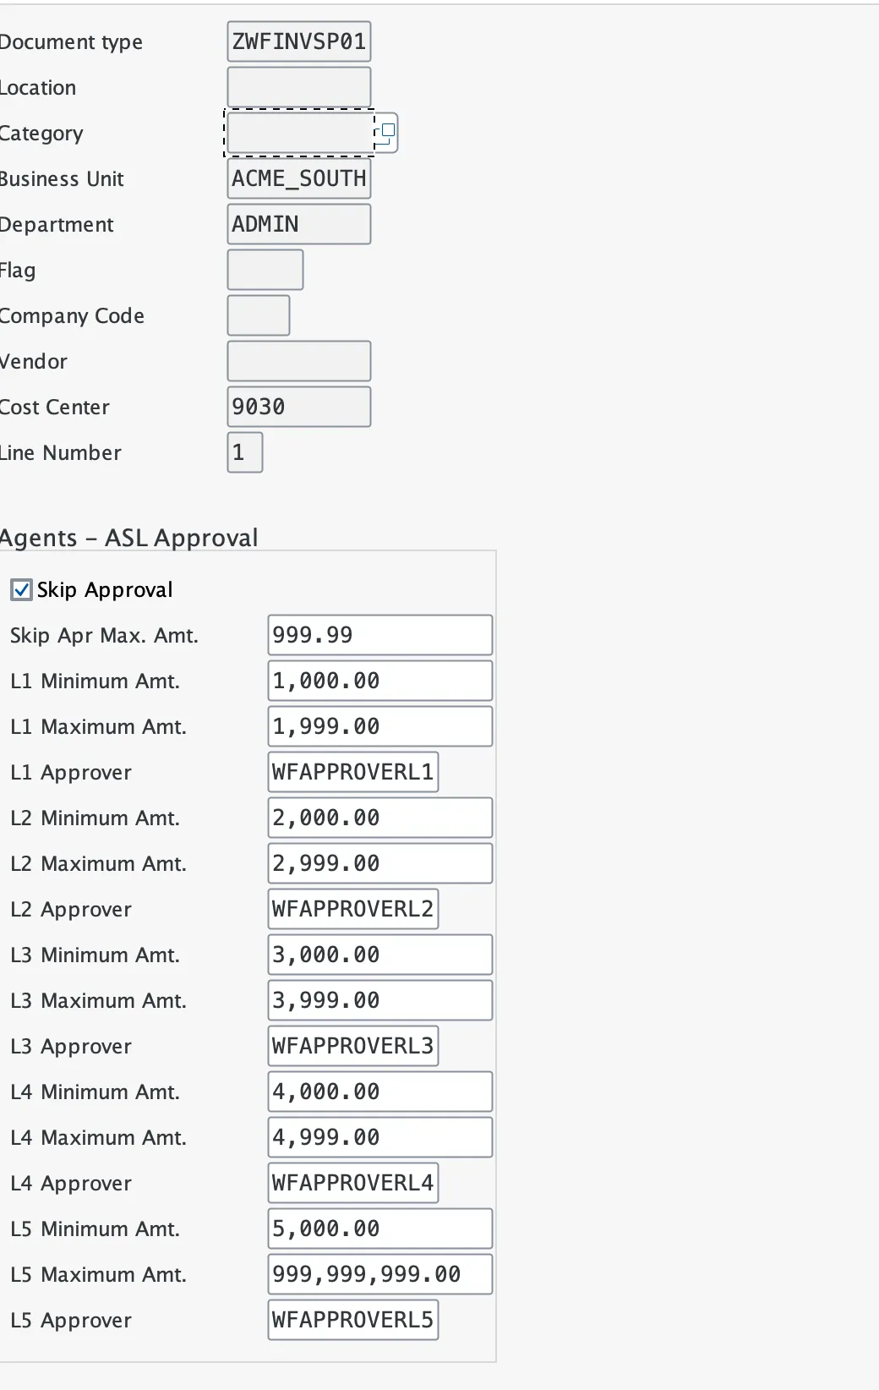Click the L3 Maximum Amt. field
This screenshot has height=1390, width=879.
(x=380, y=1000)
